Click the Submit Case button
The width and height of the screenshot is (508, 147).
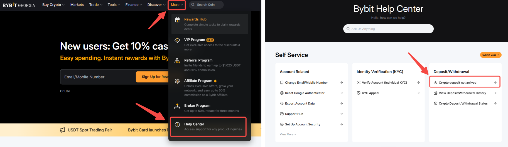491,55
